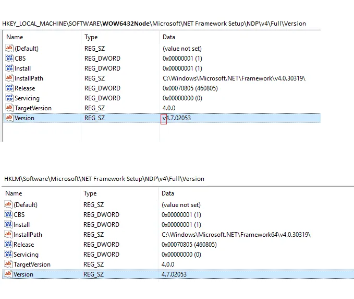
Task: Click the (Default) string icon in HKLM\Software table
Action: pos(8,204)
